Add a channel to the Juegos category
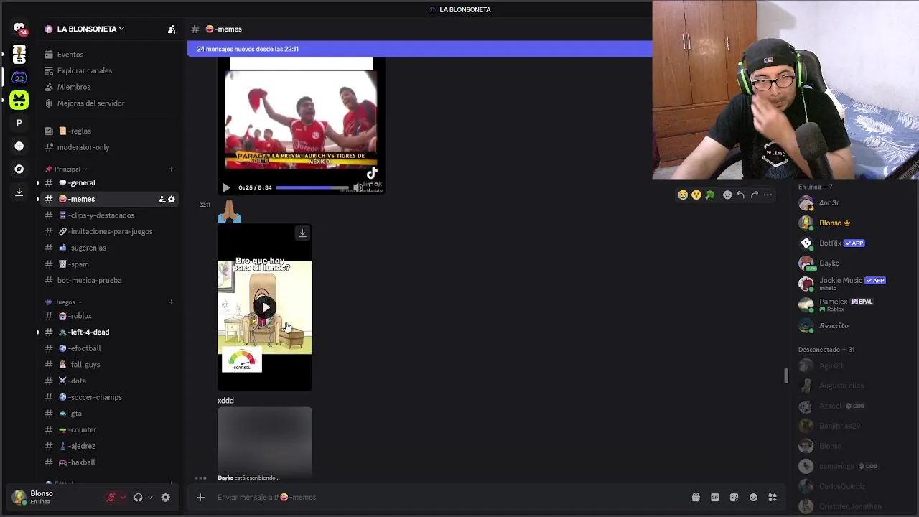 pos(171,302)
